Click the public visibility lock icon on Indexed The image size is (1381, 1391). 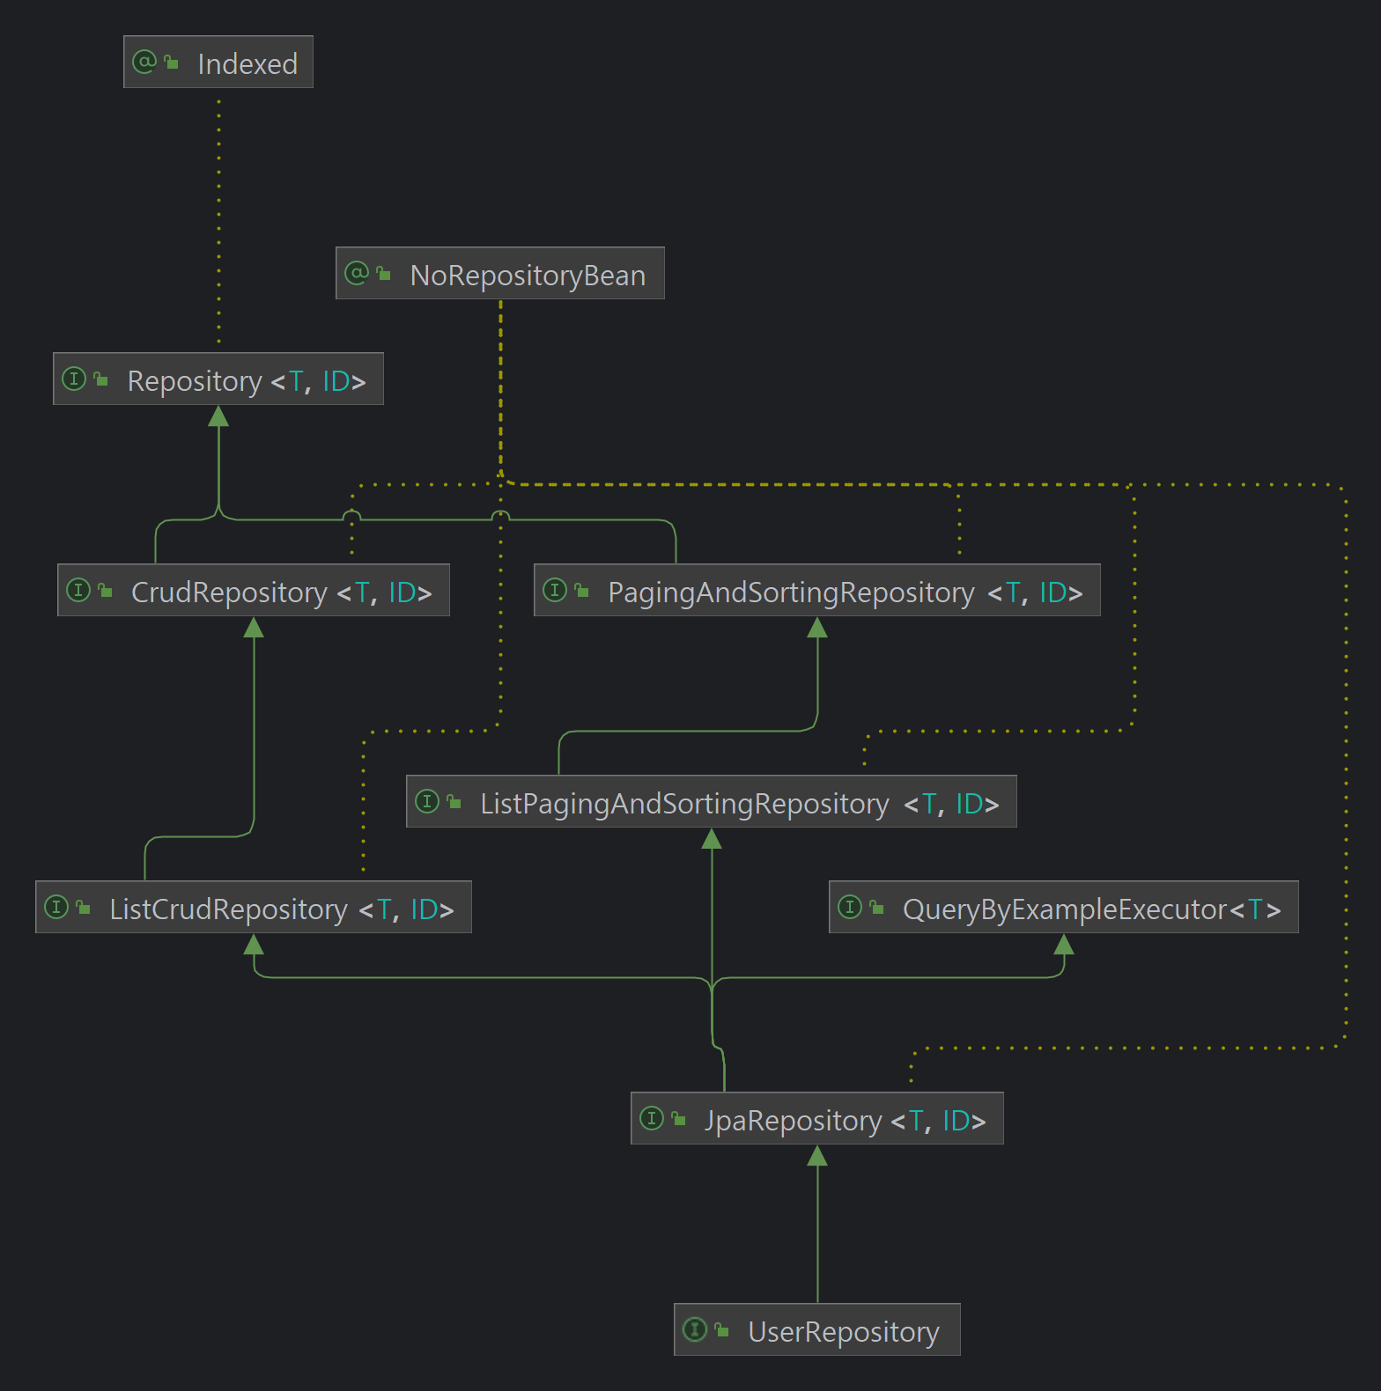point(172,63)
